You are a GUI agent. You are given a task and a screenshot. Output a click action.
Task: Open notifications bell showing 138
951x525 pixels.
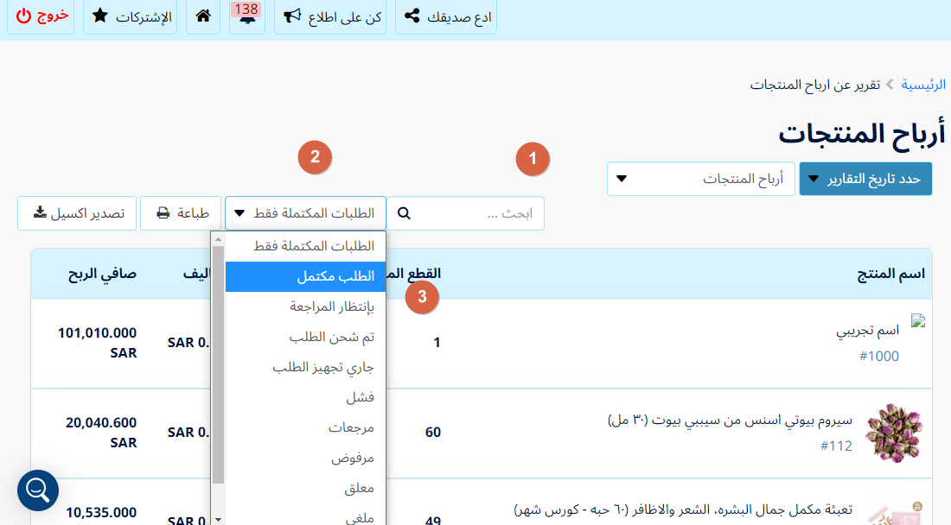pos(247,16)
